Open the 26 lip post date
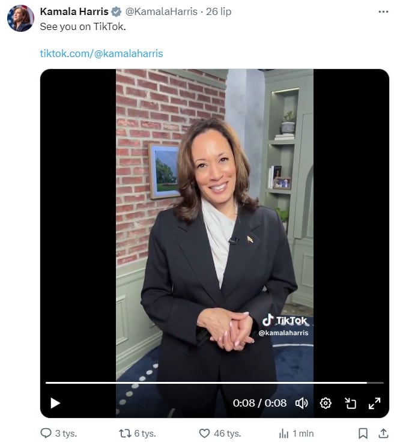 tap(219, 11)
